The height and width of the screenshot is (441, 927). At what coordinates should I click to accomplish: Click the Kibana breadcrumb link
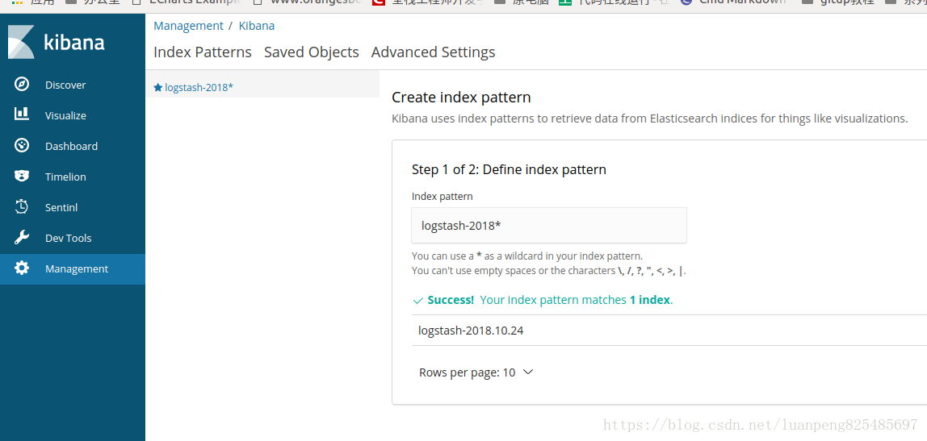[257, 26]
